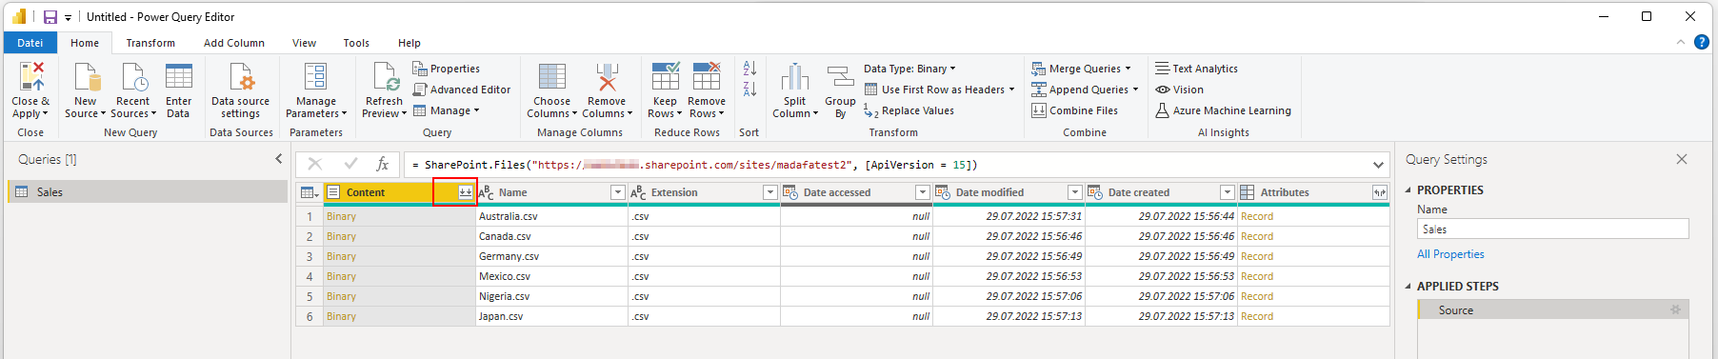
Task: Collapse the APPLIED STEPS section
Action: point(1408,287)
